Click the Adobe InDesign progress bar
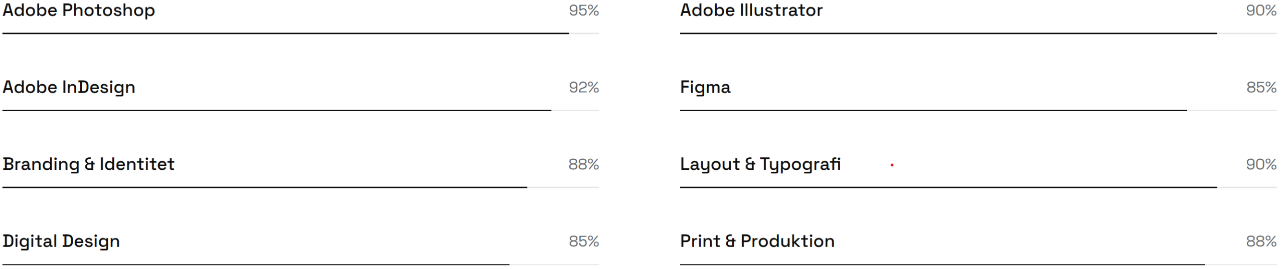Image resolution: width=1284 pixels, height=269 pixels. (300, 110)
